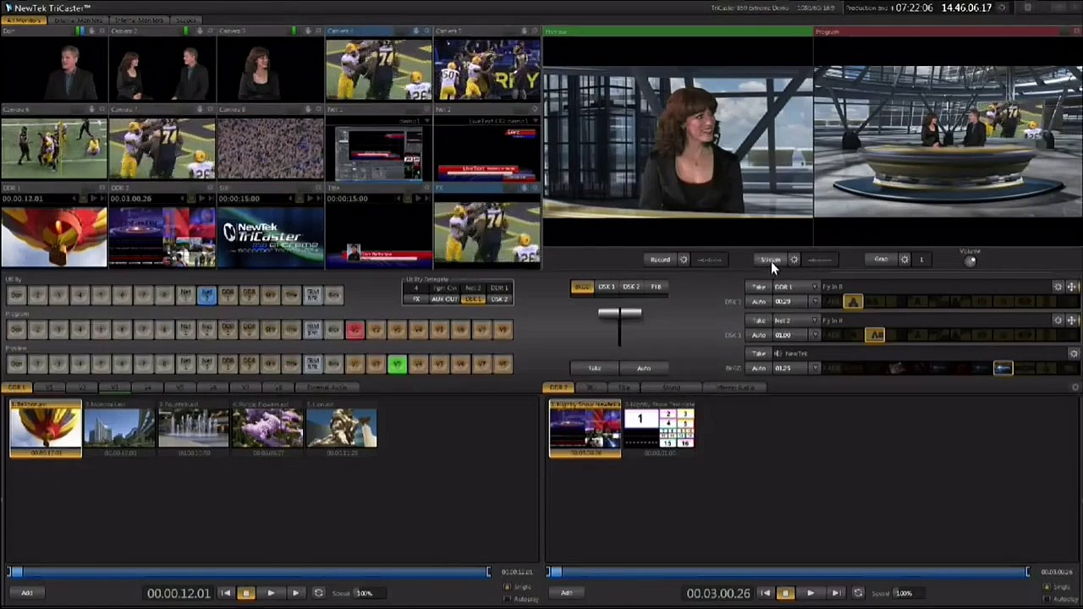1083x609 pixels.
Task: Open Title tab in right panel
Action: (x=624, y=387)
